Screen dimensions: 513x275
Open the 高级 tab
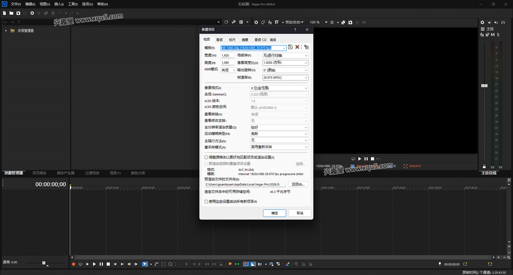(x=273, y=40)
